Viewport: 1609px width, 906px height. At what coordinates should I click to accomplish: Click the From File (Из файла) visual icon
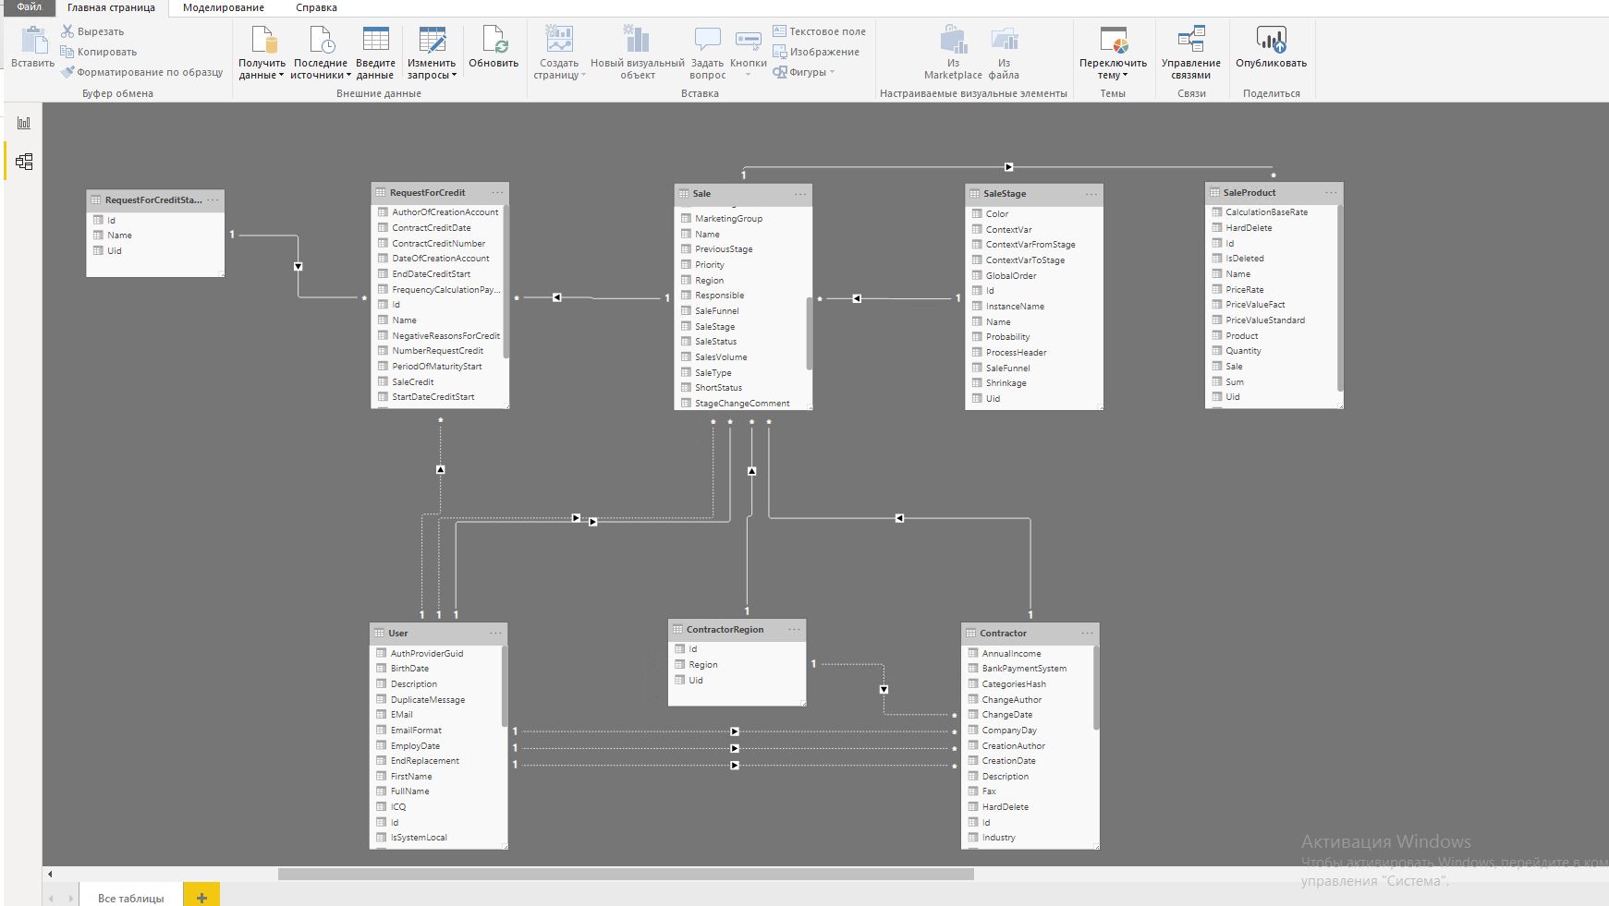[x=1004, y=40]
